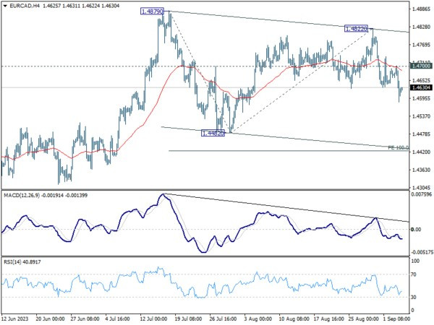Click the 12 Jul 00:00 time axis label
Screen dimensions: 434x325
point(153,318)
